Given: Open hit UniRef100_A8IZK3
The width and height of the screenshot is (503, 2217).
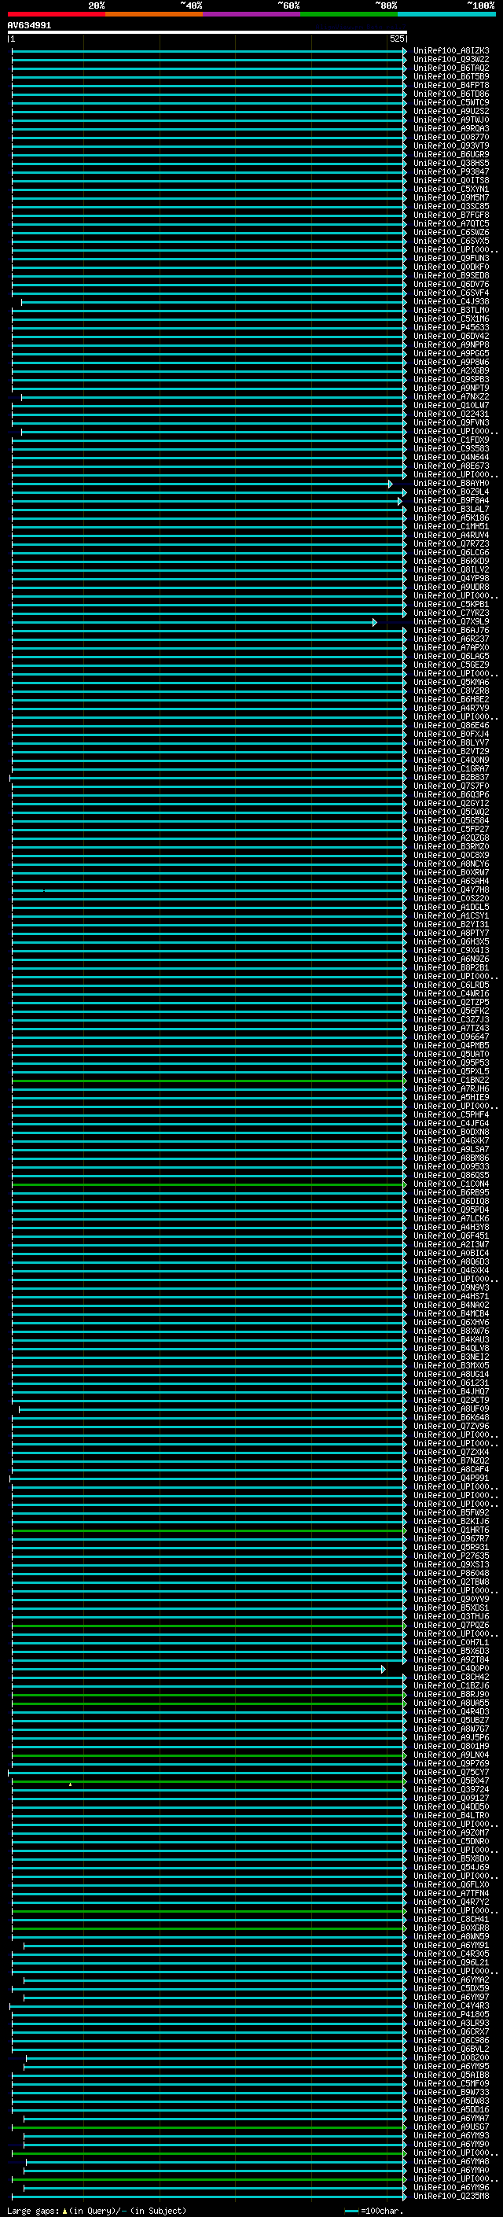Looking at the screenshot, I should 450,51.
